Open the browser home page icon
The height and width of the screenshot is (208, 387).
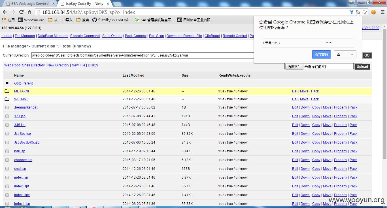[29, 12]
